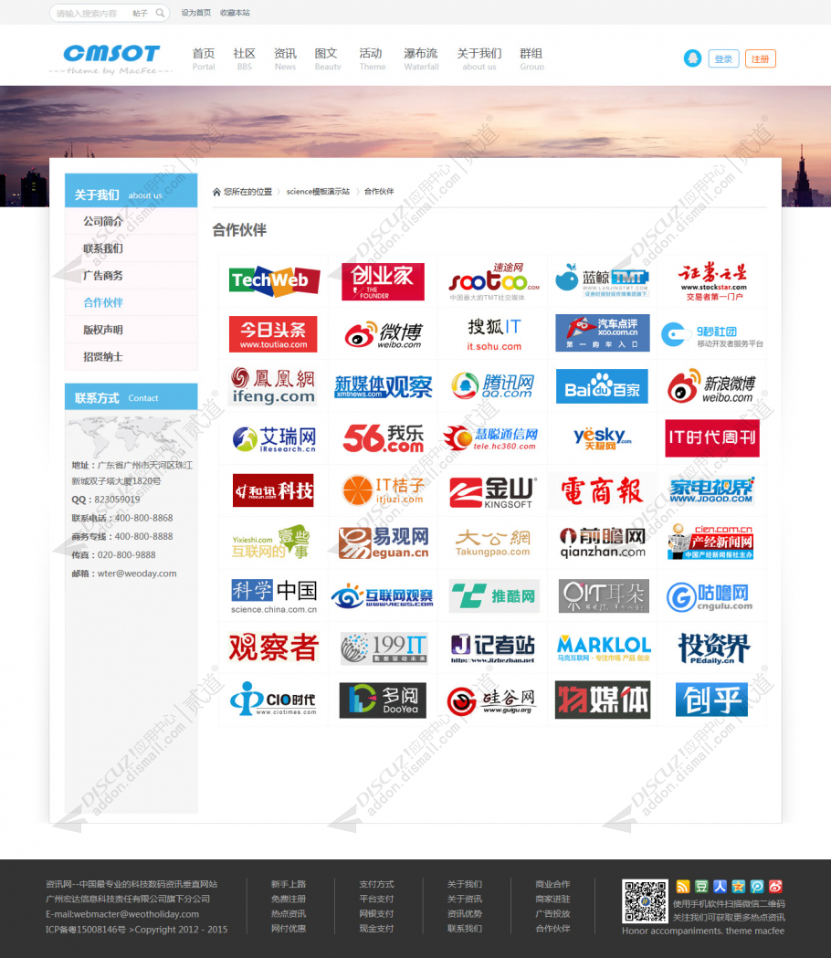Click the 收藏本站 link
Image resolution: width=831 pixels, height=958 pixels.
click(x=235, y=13)
